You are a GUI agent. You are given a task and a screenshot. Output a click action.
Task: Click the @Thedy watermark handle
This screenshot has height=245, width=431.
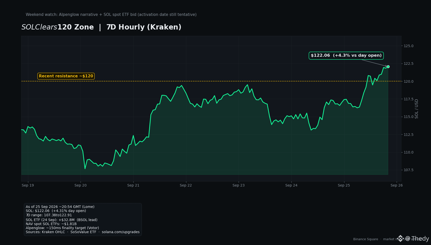click(417, 239)
